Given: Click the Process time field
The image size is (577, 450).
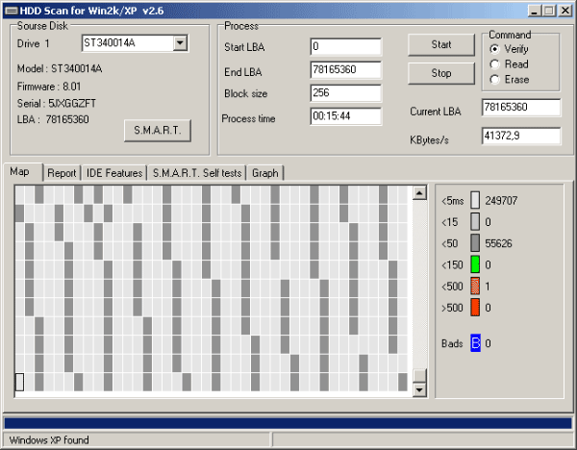Looking at the screenshot, I should (x=345, y=116).
